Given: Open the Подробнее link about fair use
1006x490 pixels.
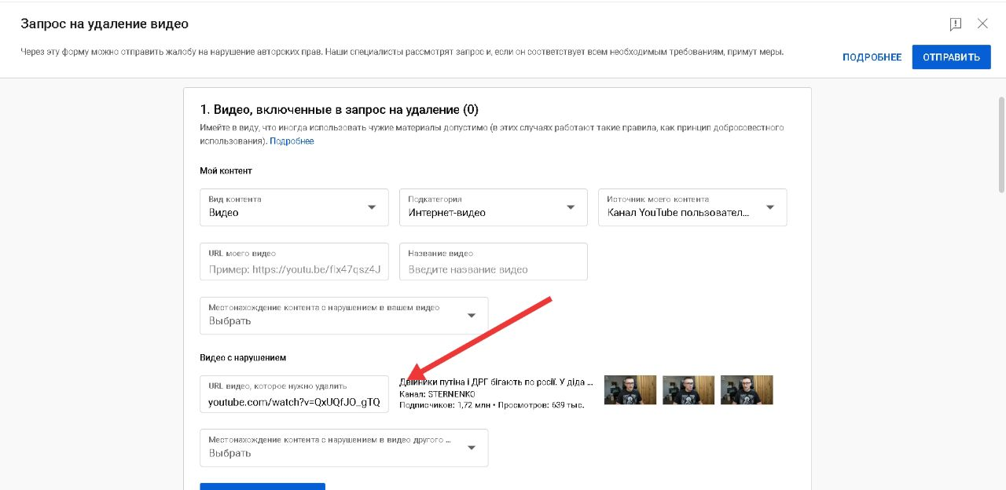Looking at the screenshot, I should [292, 141].
